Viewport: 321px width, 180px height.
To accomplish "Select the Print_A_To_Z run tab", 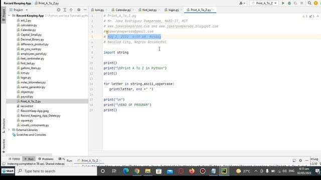I will point(89,160).
